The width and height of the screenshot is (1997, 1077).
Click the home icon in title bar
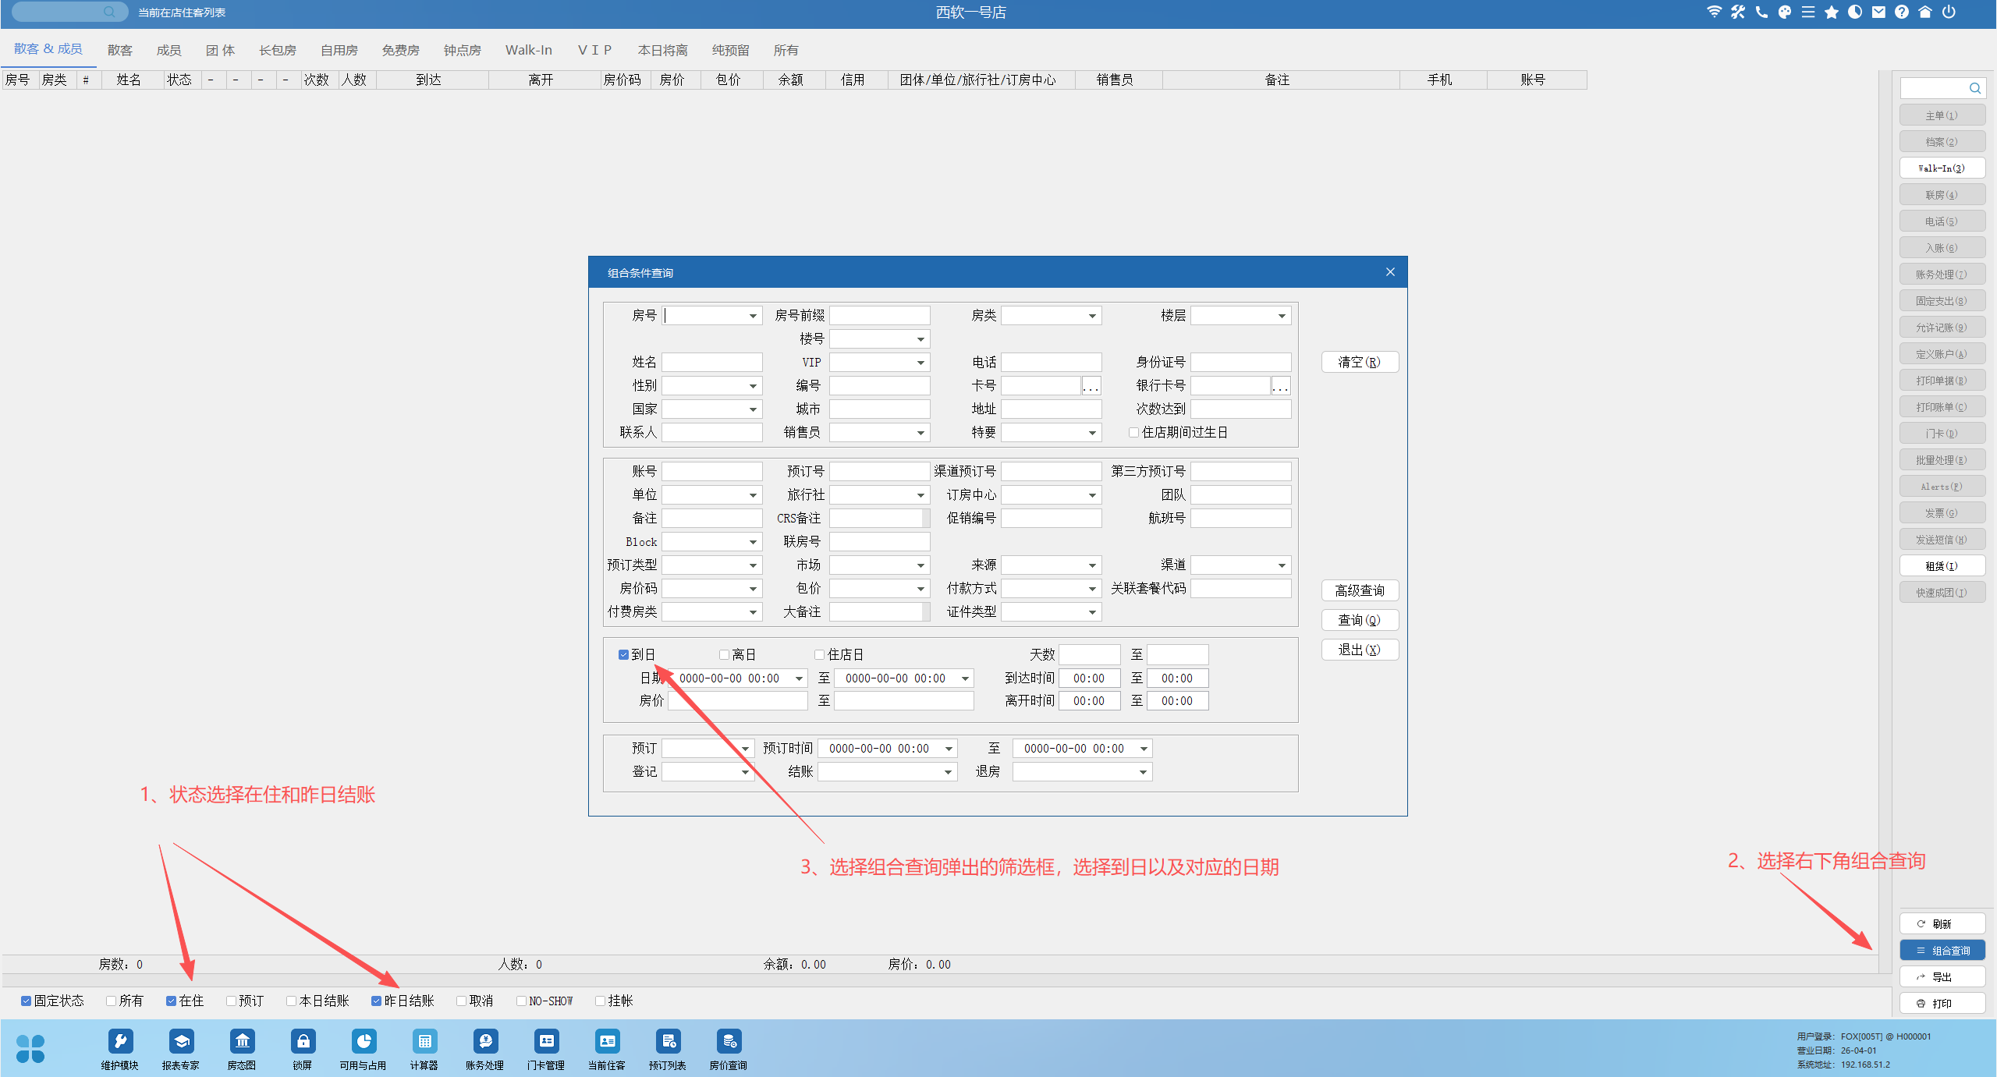[x=1925, y=12]
